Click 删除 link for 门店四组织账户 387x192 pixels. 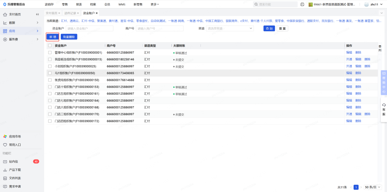pyautogui.click(x=358, y=121)
